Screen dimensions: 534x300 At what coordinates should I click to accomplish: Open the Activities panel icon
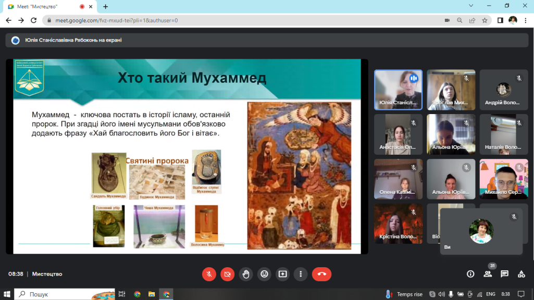coord(521,274)
